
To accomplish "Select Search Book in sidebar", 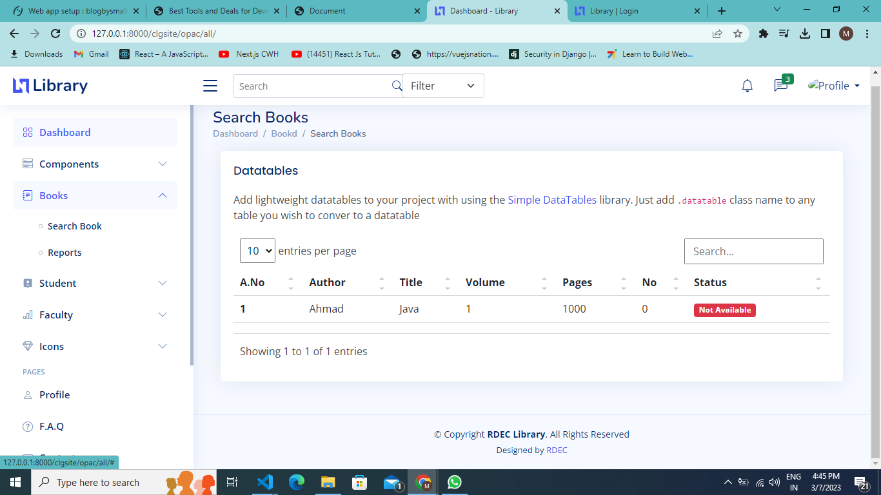I will pyautogui.click(x=75, y=226).
